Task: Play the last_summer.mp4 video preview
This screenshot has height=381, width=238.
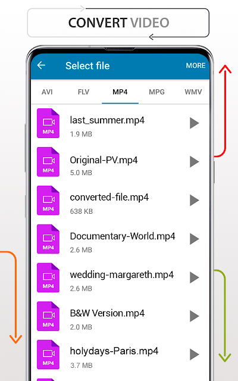Action: 195,123
